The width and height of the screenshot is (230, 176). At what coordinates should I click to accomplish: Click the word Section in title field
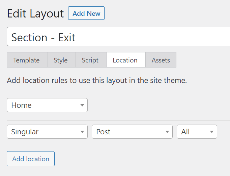[x=29, y=37]
